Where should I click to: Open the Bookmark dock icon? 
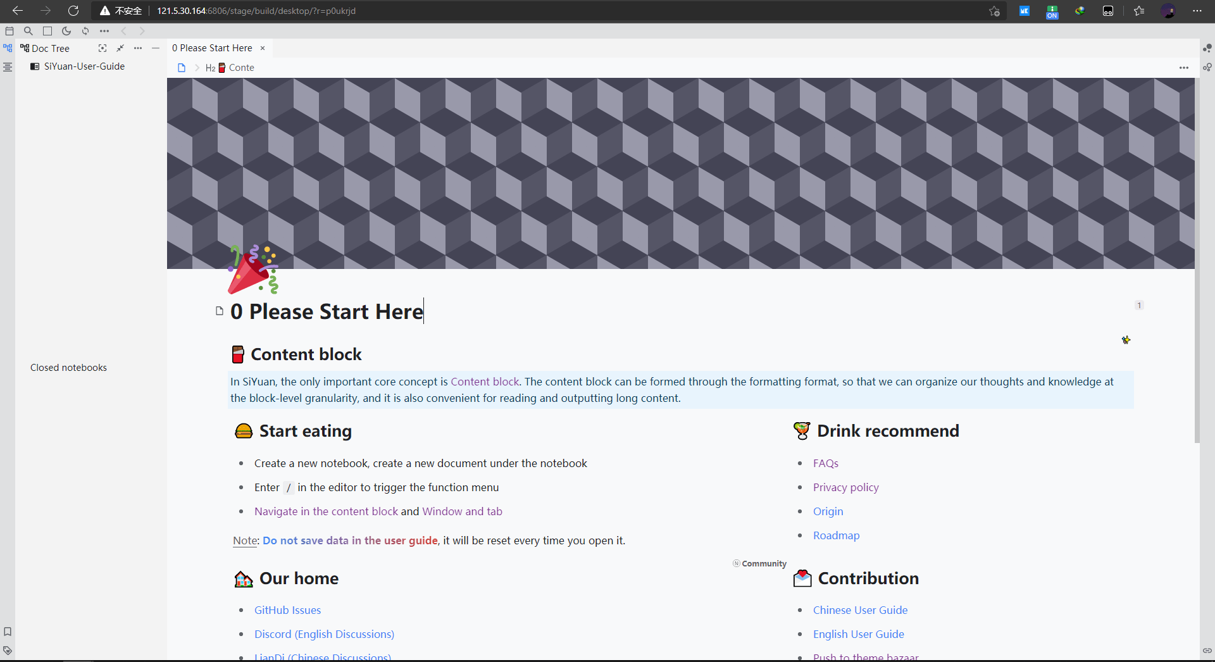(8, 632)
